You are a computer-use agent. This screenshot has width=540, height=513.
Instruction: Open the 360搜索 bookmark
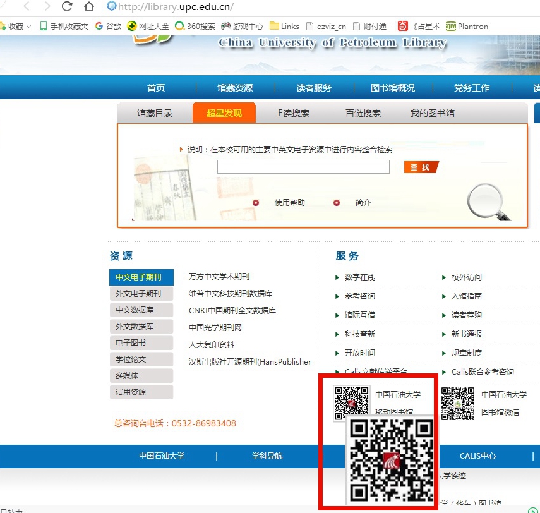[x=195, y=26]
